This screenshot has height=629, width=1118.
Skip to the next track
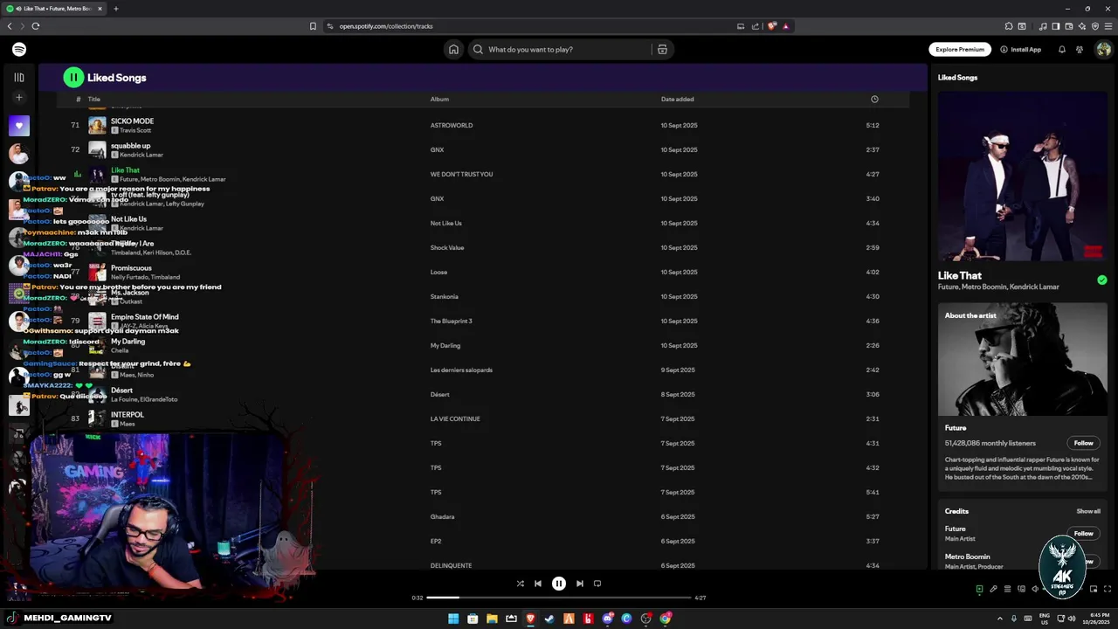click(580, 584)
